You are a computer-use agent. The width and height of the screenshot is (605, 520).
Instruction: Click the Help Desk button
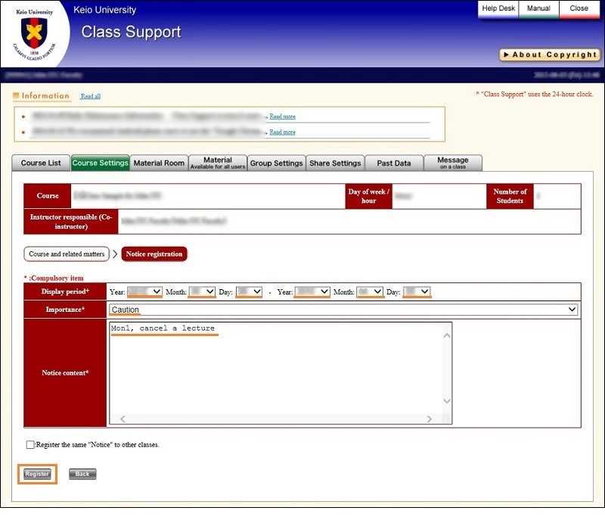coord(498,9)
